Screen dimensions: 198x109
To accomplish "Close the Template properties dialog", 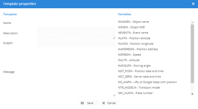I will [193, 4].
